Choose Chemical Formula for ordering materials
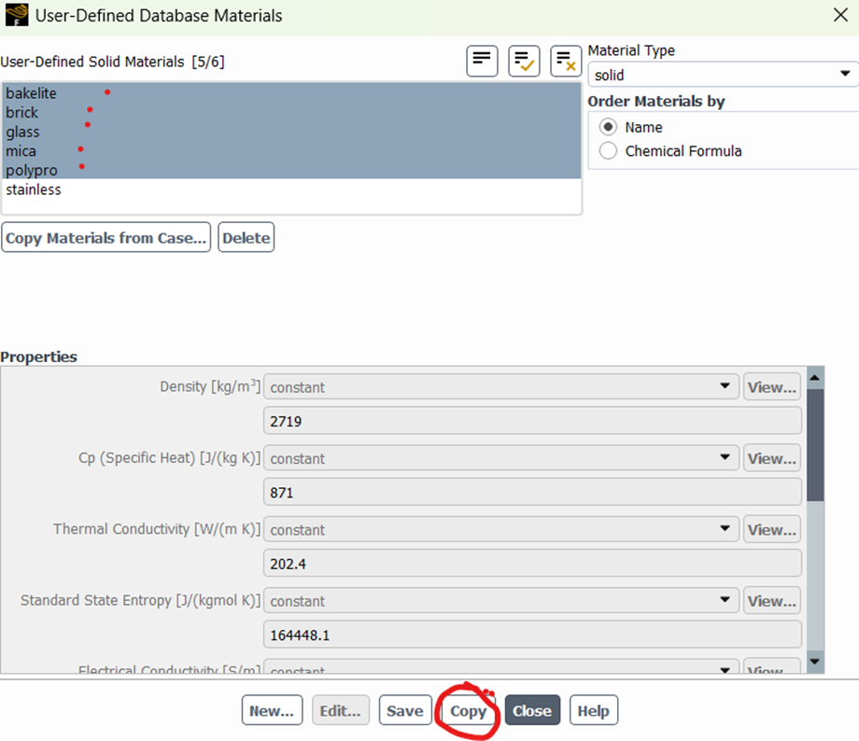This screenshot has height=741, width=859. coord(608,150)
